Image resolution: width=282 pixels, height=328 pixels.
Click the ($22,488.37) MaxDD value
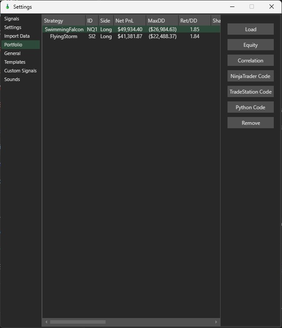[x=162, y=36]
